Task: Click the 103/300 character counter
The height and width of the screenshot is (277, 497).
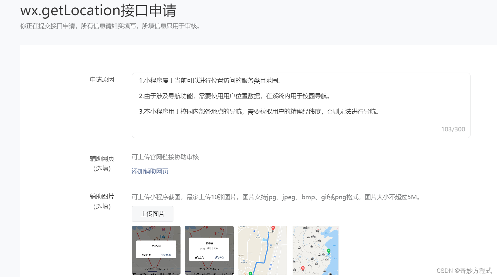Action: (453, 129)
